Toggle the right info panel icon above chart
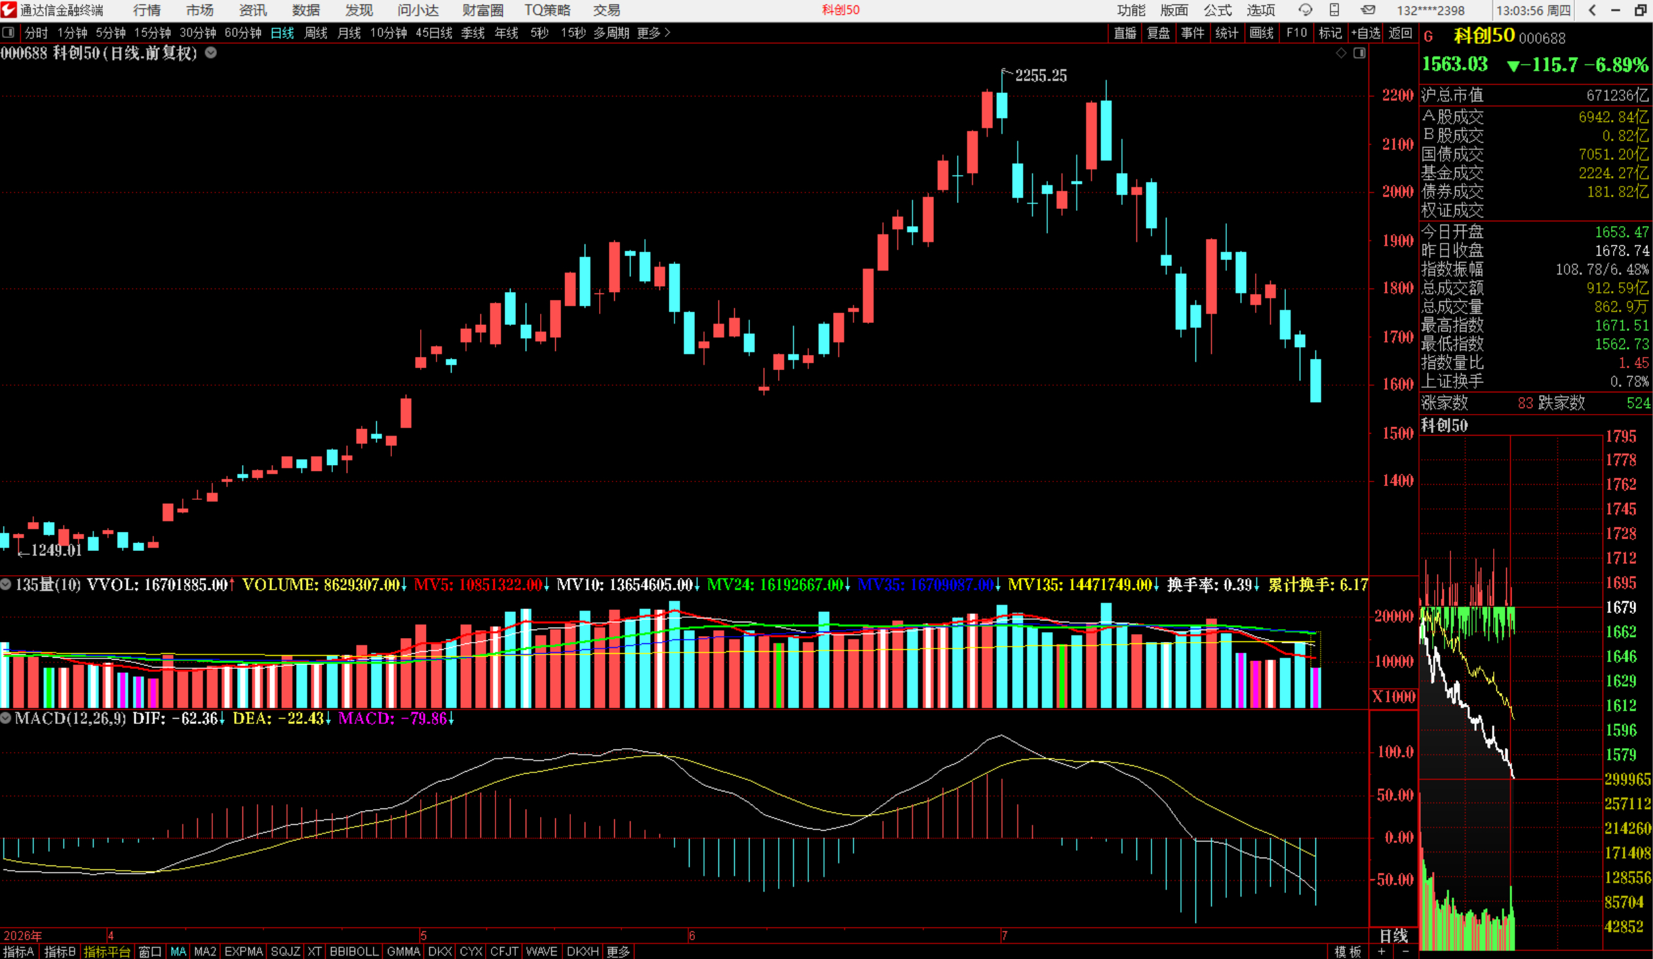The width and height of the screenshot is (1653, 959). point(1360,53)
